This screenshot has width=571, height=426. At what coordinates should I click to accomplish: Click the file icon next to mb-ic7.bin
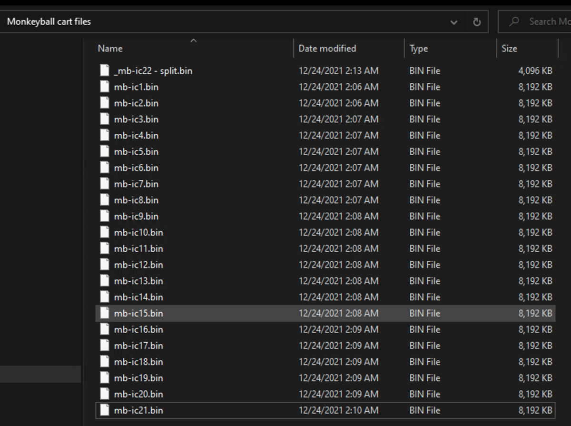point(105,184)
